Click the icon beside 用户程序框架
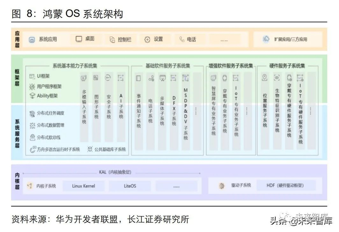This screenshot has height=232, width=339. tap(32, 87)
